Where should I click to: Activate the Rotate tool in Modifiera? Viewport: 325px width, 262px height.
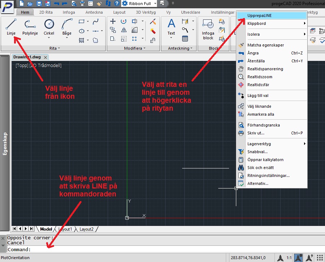click(x=123, y=21)
